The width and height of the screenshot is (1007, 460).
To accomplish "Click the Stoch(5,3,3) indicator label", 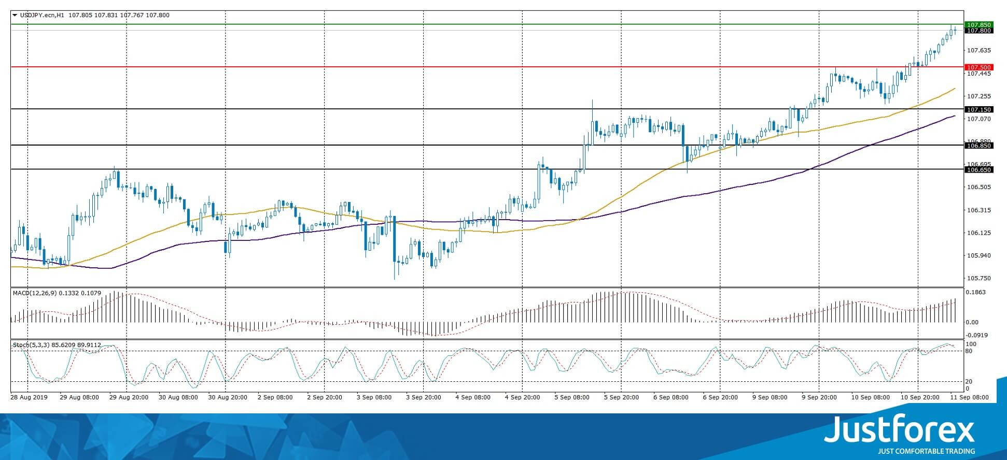I will 30,344.
